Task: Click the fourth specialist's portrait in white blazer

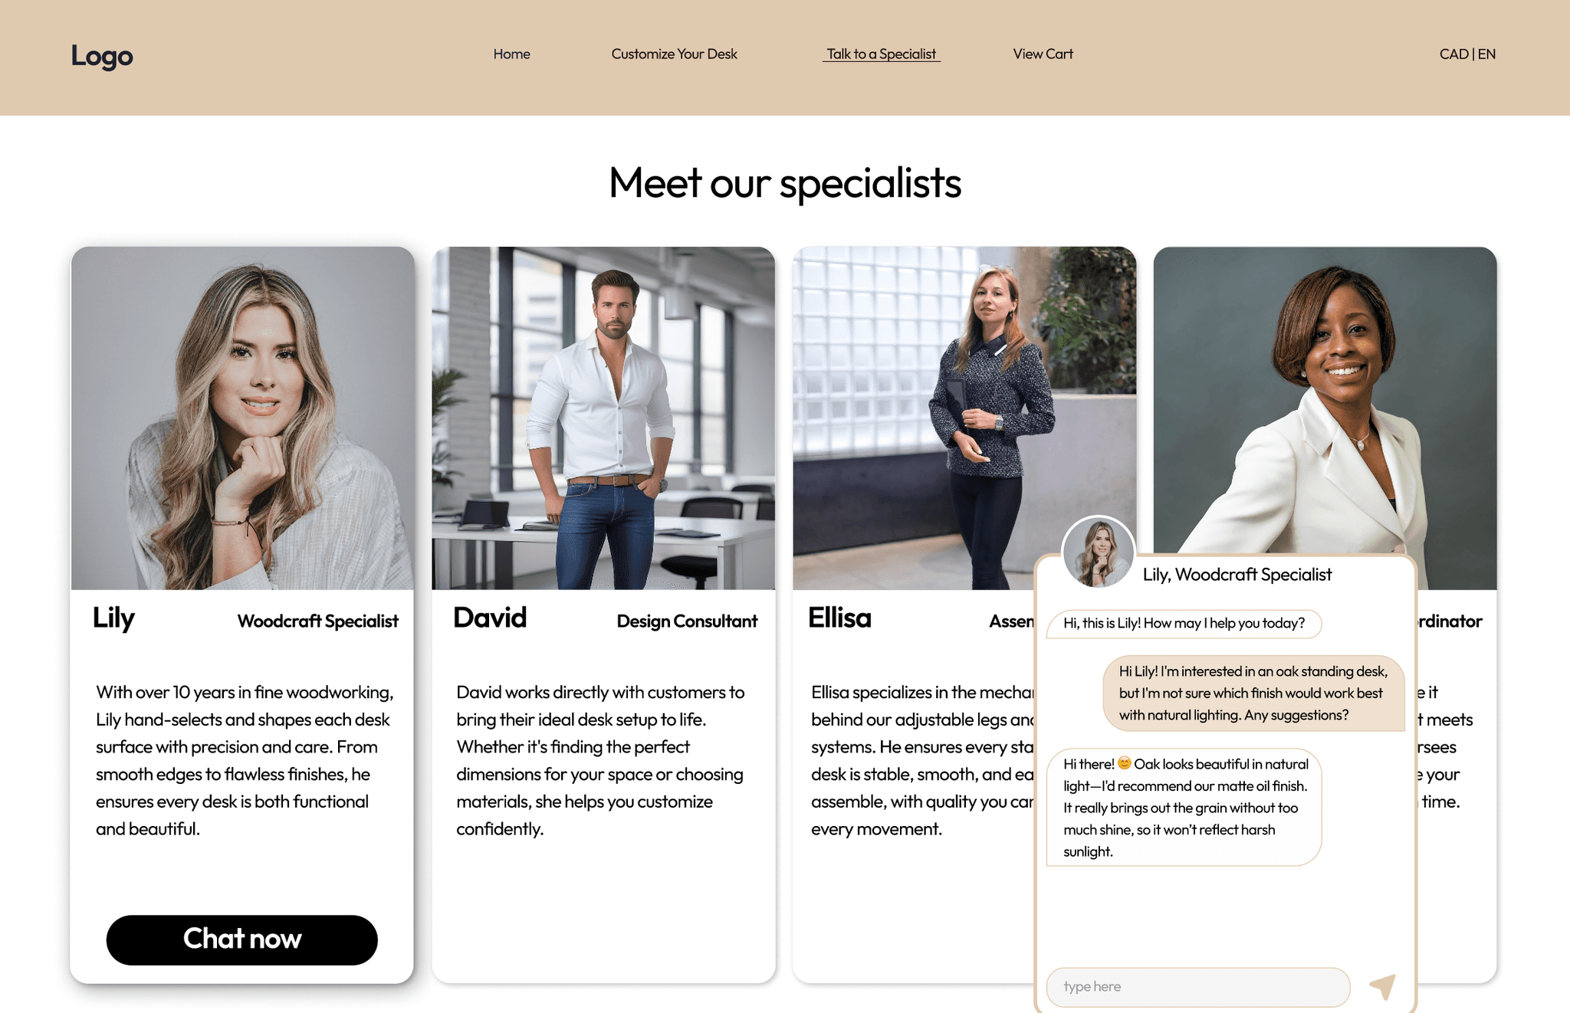Action: coord(1325,398)
